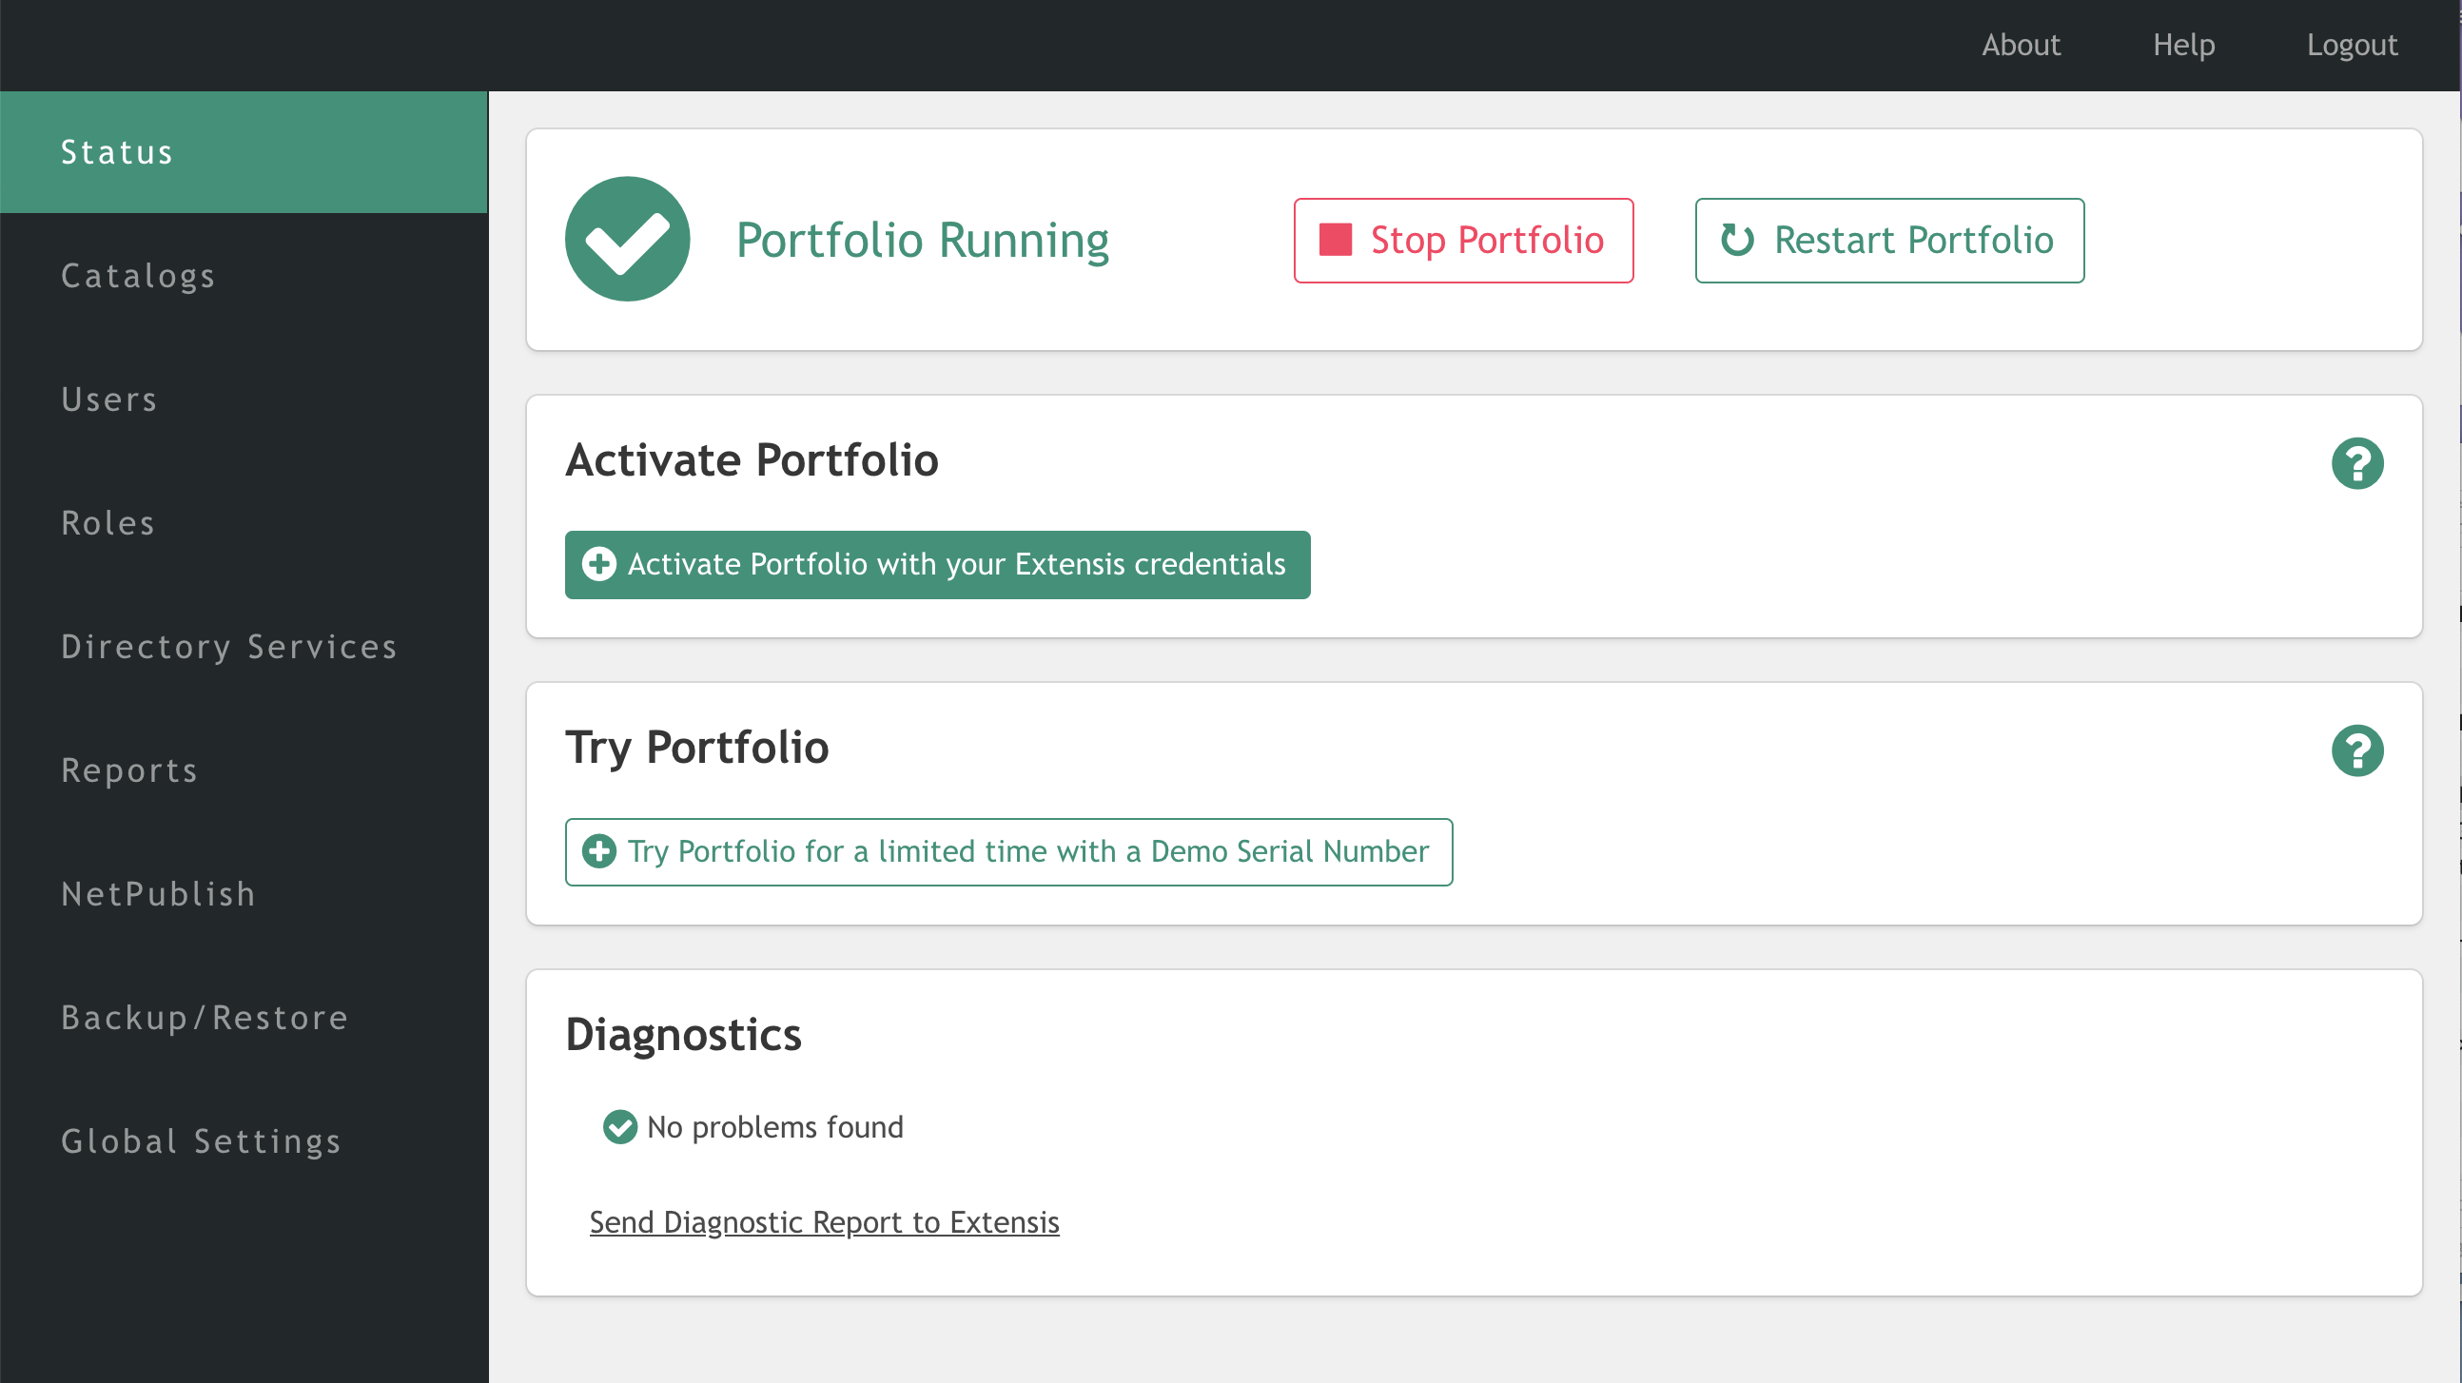Open Users in the sidebar
The width and height of the screenshot is (2462, 1383).
244,399
